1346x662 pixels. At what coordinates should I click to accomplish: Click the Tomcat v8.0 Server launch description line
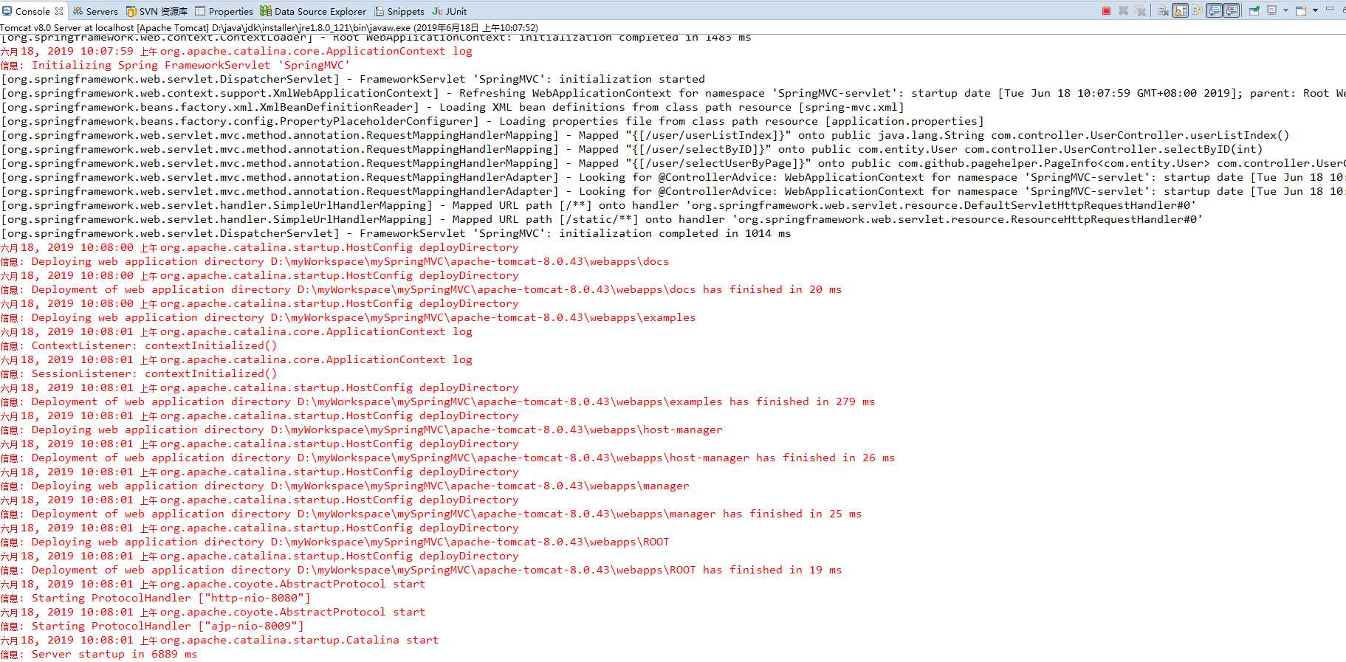tap(269, 27)
